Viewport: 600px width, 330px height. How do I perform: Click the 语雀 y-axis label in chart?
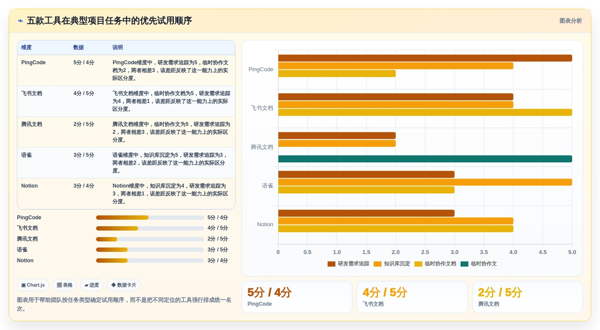click(x=268, y=186)
